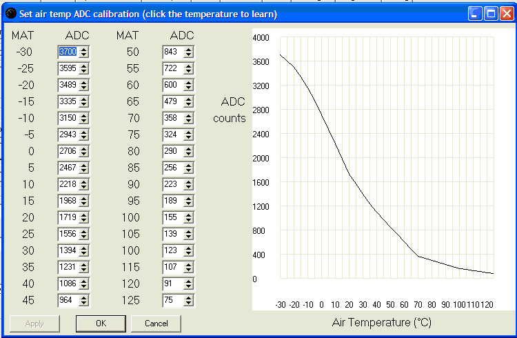This screenshot has width=517, height=338.
Task: Click the ADC field with value 3489
Action: point(68,85)
